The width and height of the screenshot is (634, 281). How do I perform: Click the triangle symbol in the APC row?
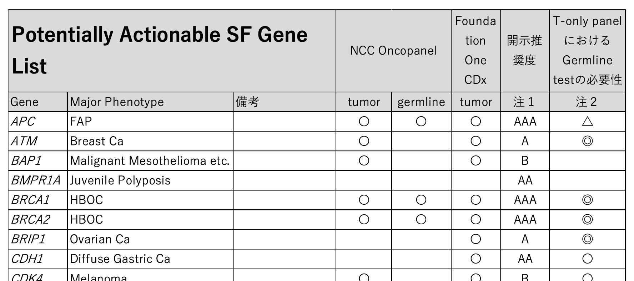(x=587, y=122)
